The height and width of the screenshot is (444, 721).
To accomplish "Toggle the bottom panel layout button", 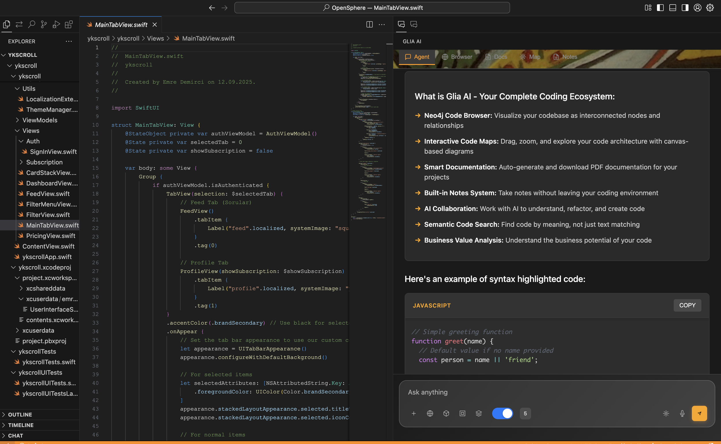I will pos(673,8).
